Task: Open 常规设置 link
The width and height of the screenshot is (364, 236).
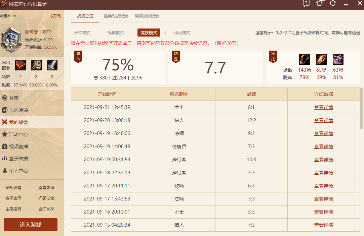Action: point(13,188)
